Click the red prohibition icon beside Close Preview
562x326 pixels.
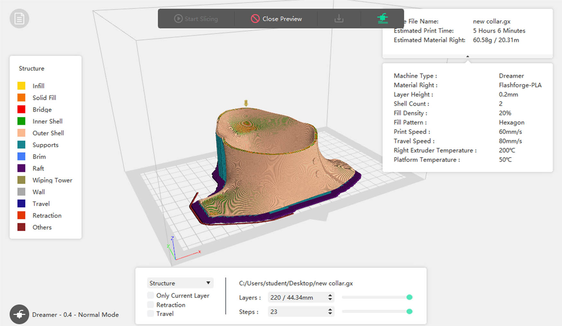point(255,19)
